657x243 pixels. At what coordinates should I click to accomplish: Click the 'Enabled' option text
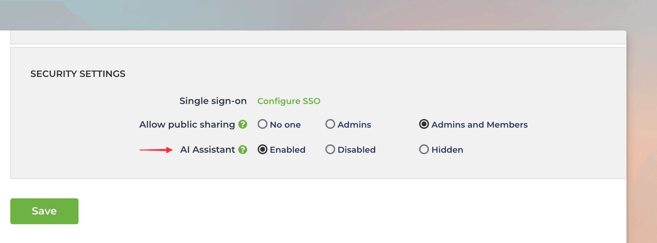(288, 150)
